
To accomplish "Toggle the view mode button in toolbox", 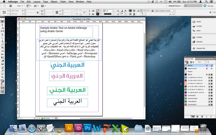I will pos(2,92).
